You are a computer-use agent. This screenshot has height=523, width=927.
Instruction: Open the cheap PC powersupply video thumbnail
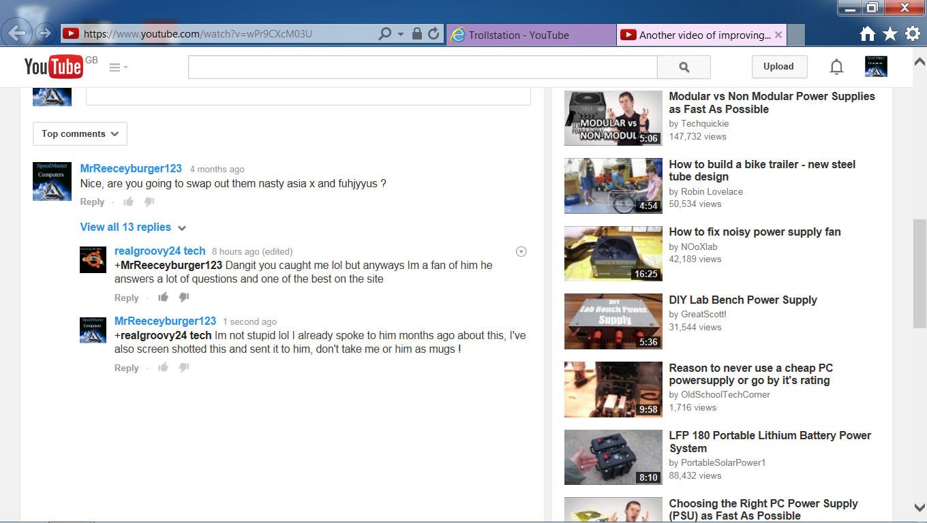click(x=613, y=390)
